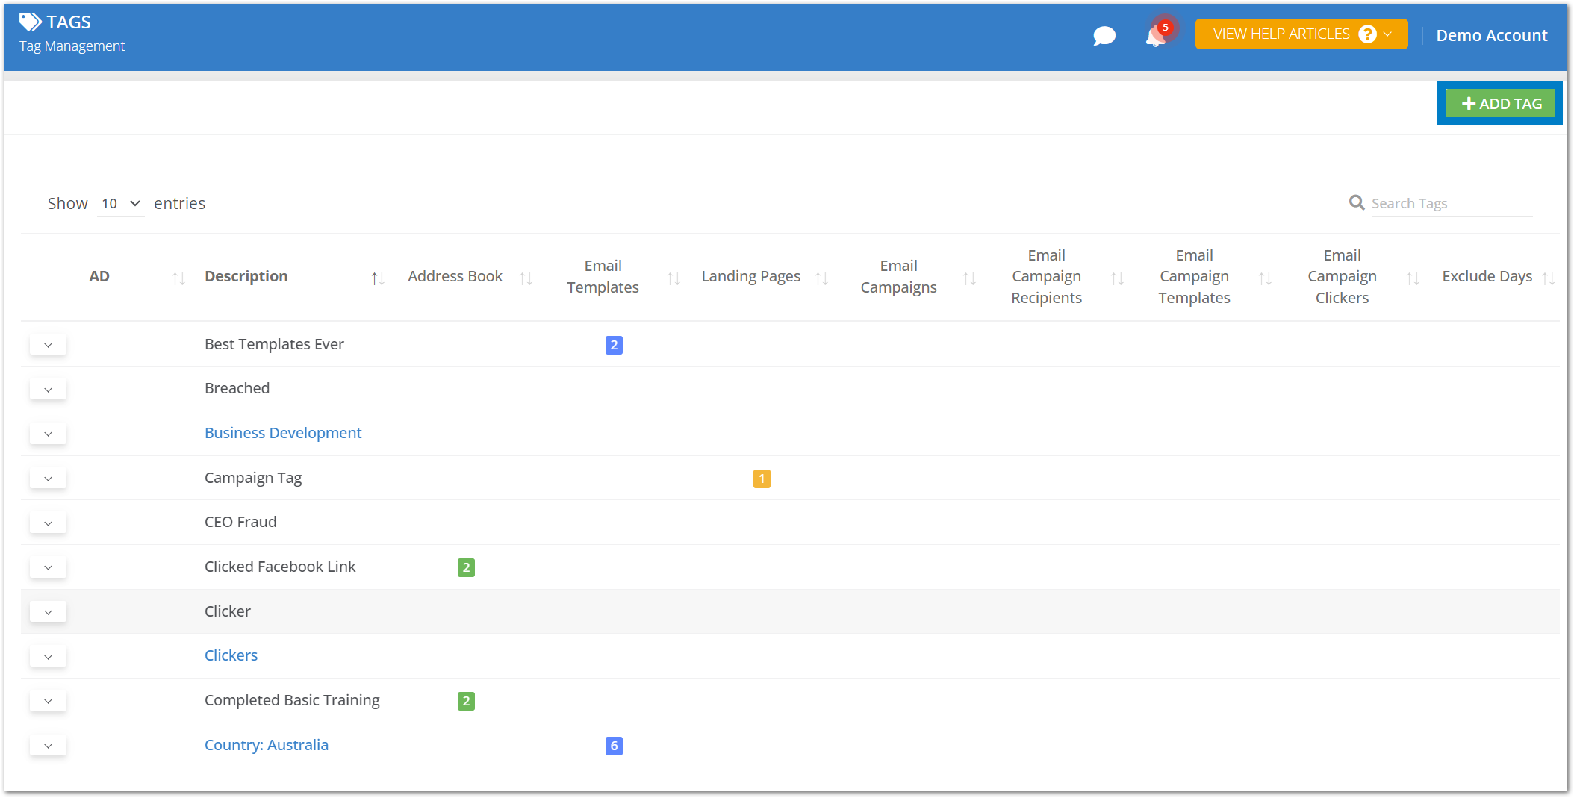
Task: Open the Business Development tag link
Action: click(283, 433)
